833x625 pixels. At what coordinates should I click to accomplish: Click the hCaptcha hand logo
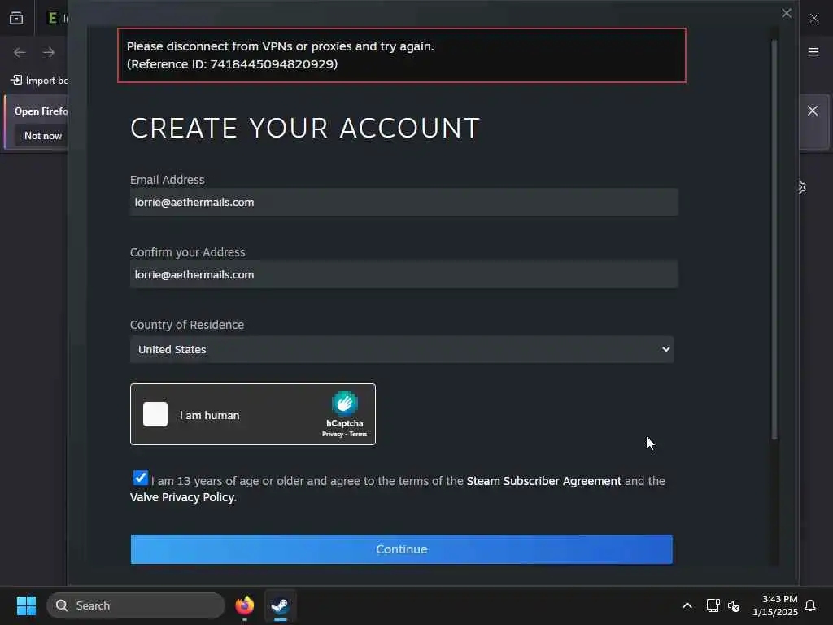click(x=345, y=403)
